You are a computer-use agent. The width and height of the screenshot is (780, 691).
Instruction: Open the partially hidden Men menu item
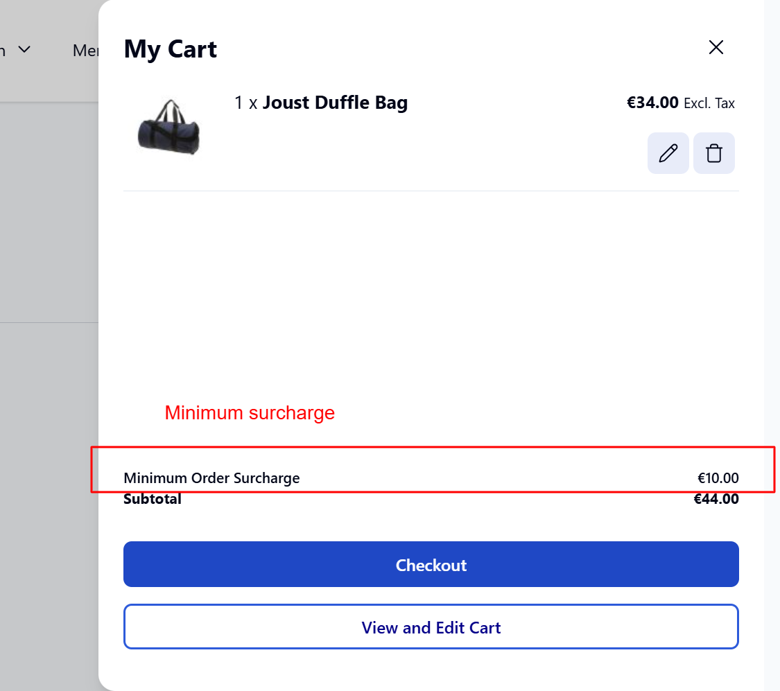coord(85,51)
